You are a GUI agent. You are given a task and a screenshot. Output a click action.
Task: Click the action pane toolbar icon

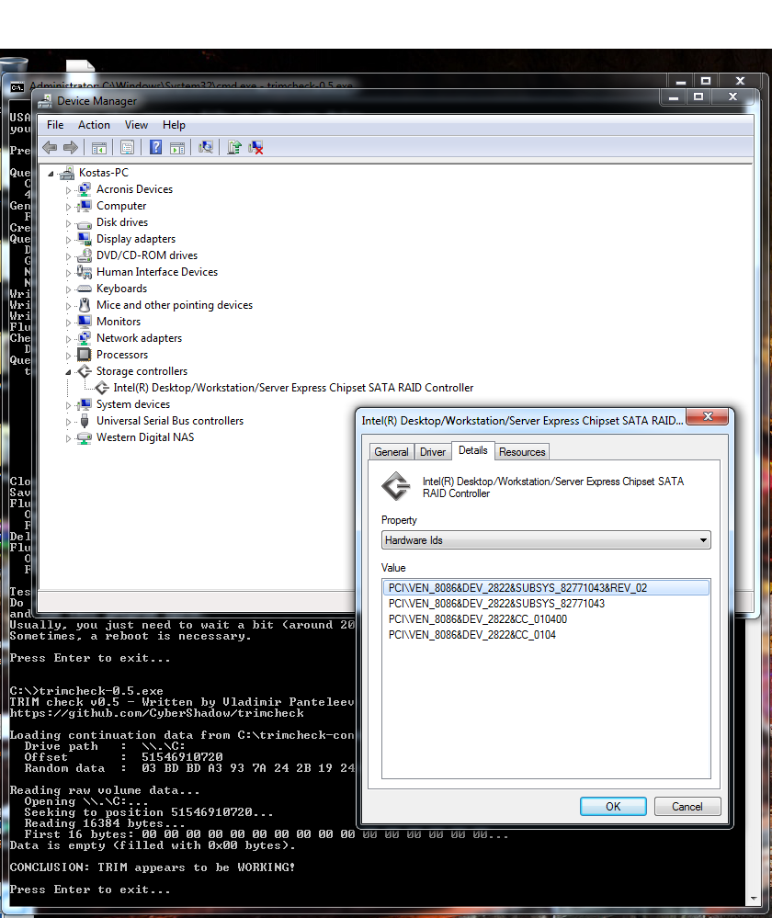[176, 148]
